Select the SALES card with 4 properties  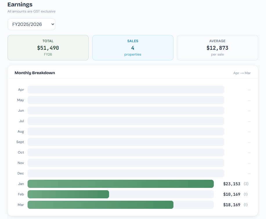pos(133,47)
